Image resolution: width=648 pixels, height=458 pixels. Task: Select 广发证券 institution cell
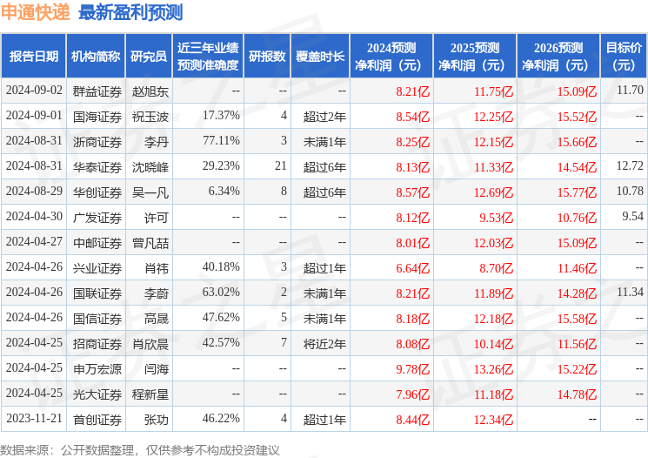97,217
